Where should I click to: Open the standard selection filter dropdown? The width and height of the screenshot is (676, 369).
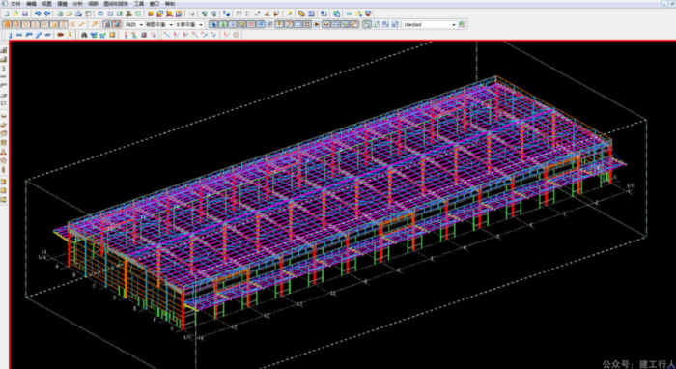point(430,24)
